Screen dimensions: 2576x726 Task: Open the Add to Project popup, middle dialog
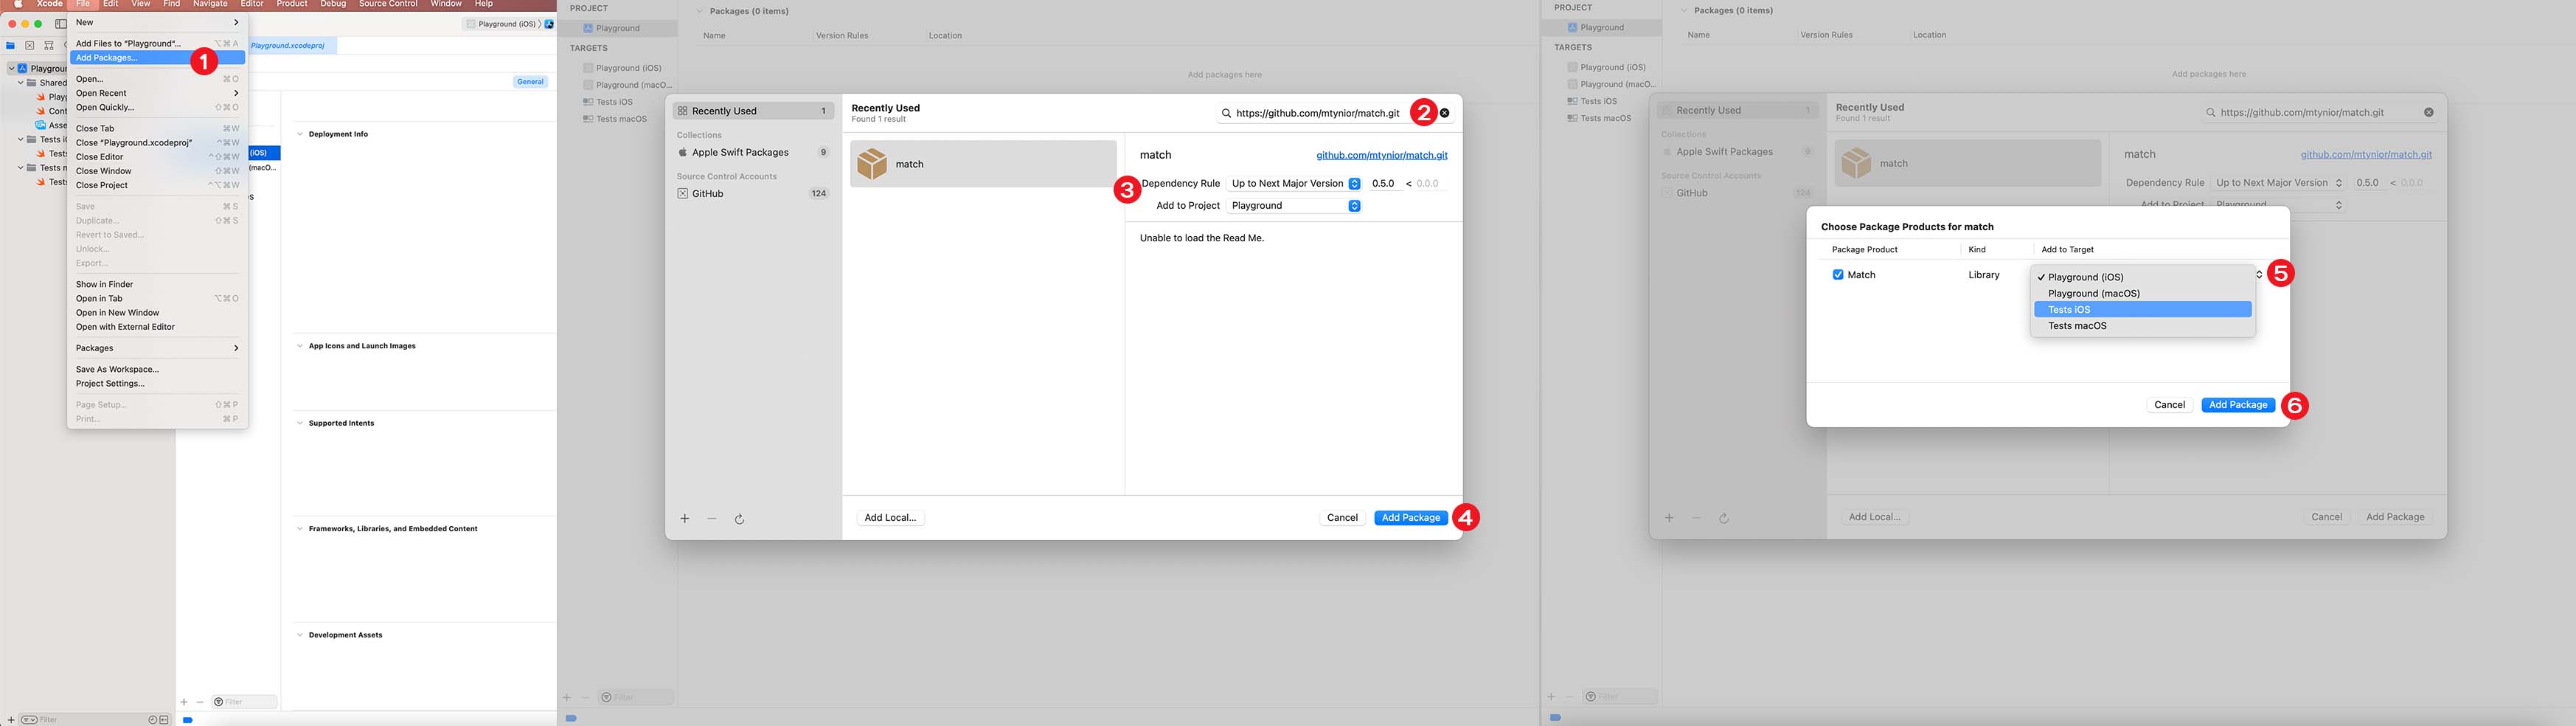tap(1295, 206)
